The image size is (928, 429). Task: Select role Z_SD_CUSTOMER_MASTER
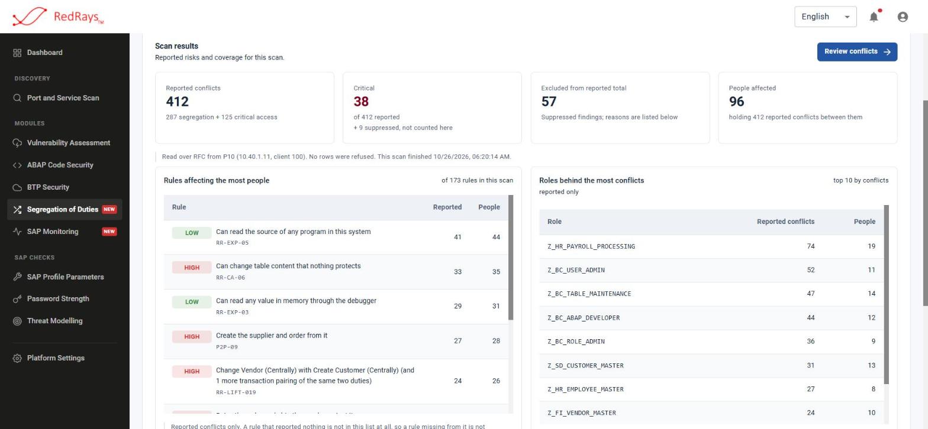pyautogui.click(x=711, y=365)
